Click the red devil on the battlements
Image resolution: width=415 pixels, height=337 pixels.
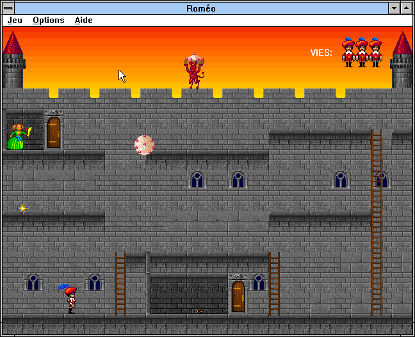194,71
